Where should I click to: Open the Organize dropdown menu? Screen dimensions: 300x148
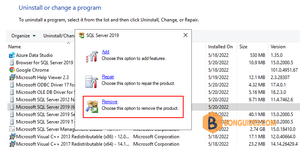(x=23, y=36)
